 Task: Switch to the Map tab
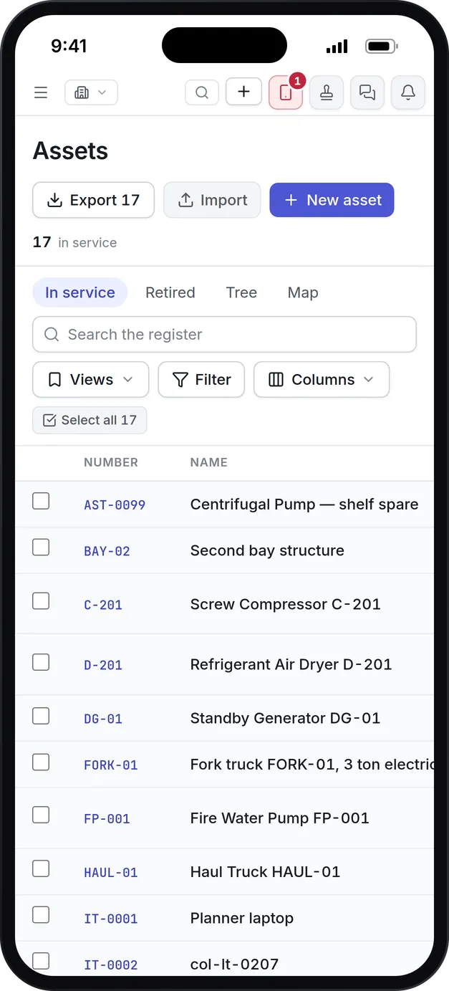tap(303, 292)
